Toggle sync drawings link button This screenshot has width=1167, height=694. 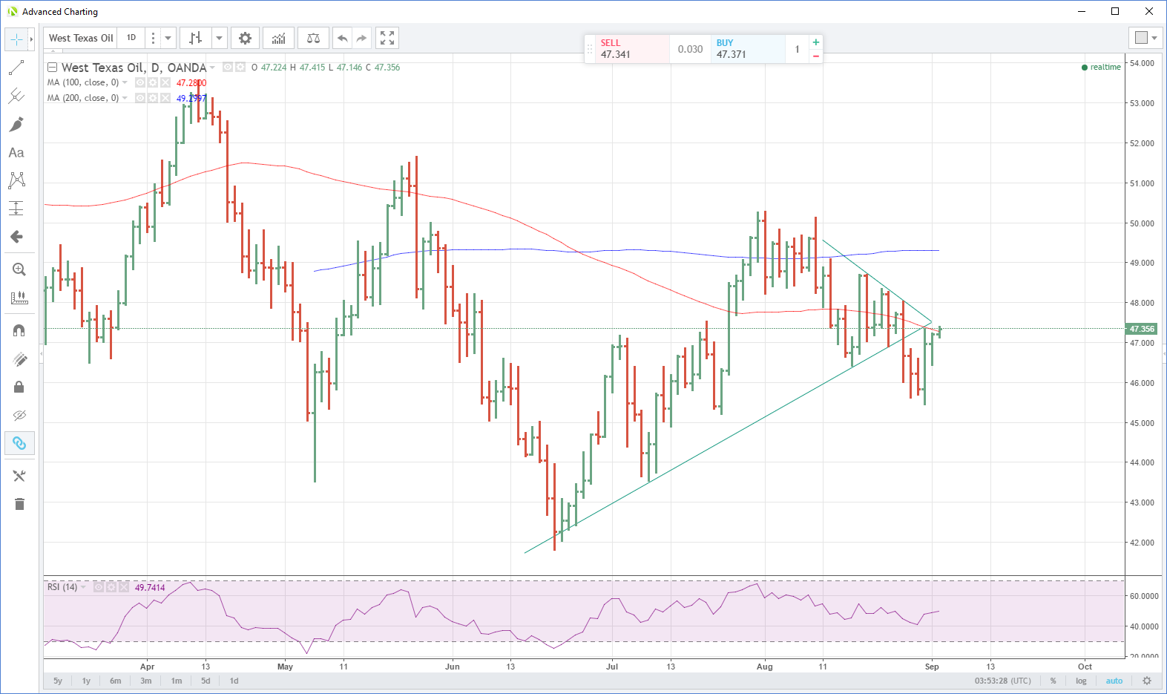pos(19,443)
